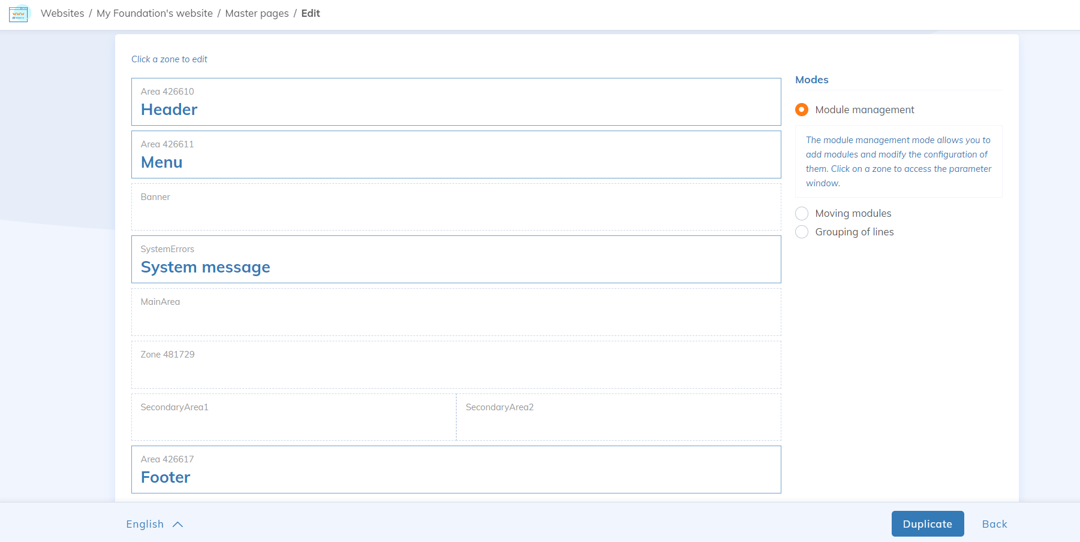Screen dimensions: 1080x542
Task: Edit the System message zone
Action: (456, 259)
